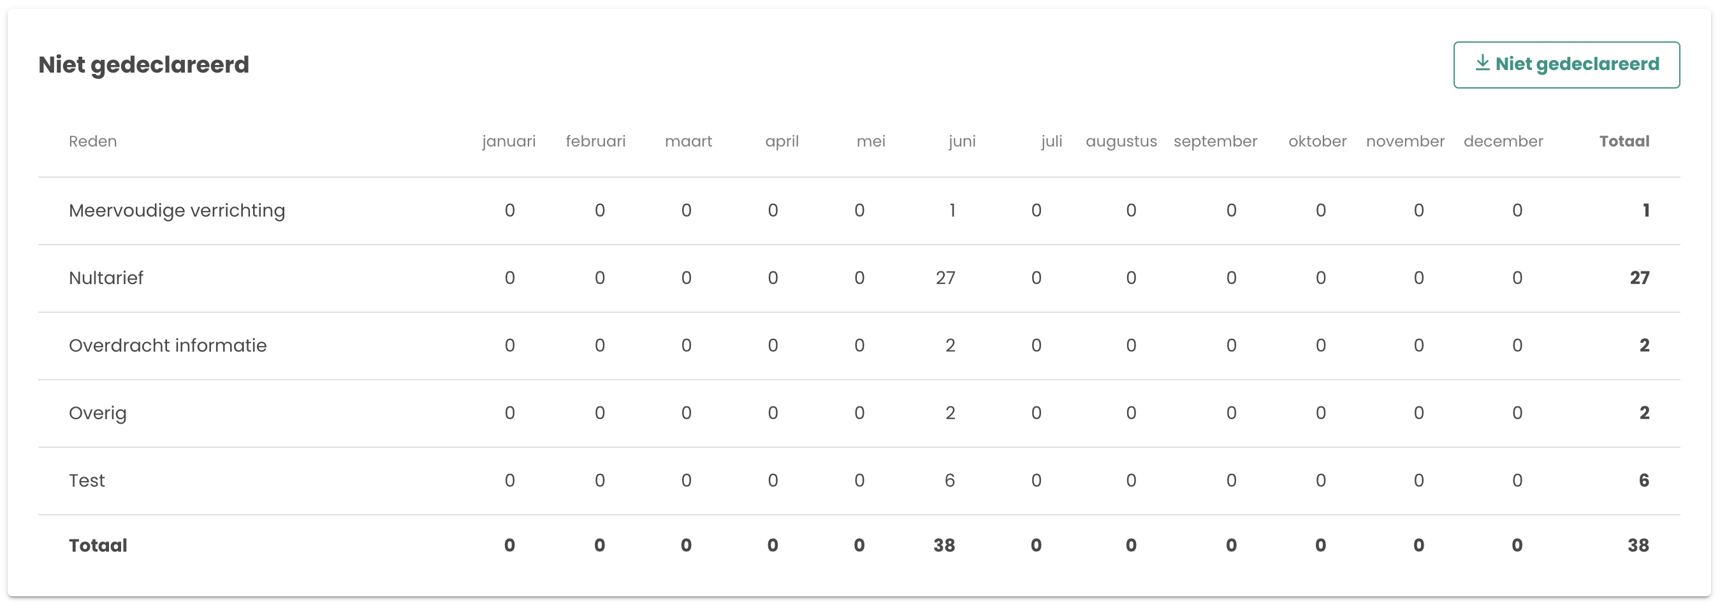Click the Overig row label
The width and height of the screenshot is (1720, 609).
click(98, 413)
